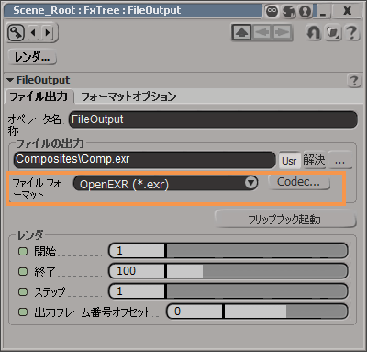Collapse the FileOutput section triangle

(x=10, y=80)
